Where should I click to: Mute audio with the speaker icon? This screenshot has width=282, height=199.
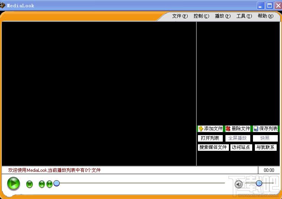(239, 184)
